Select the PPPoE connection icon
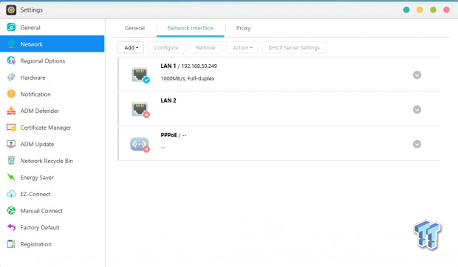Image resolution: width=458 pixels, height=267 pixels. coord(140,145)
